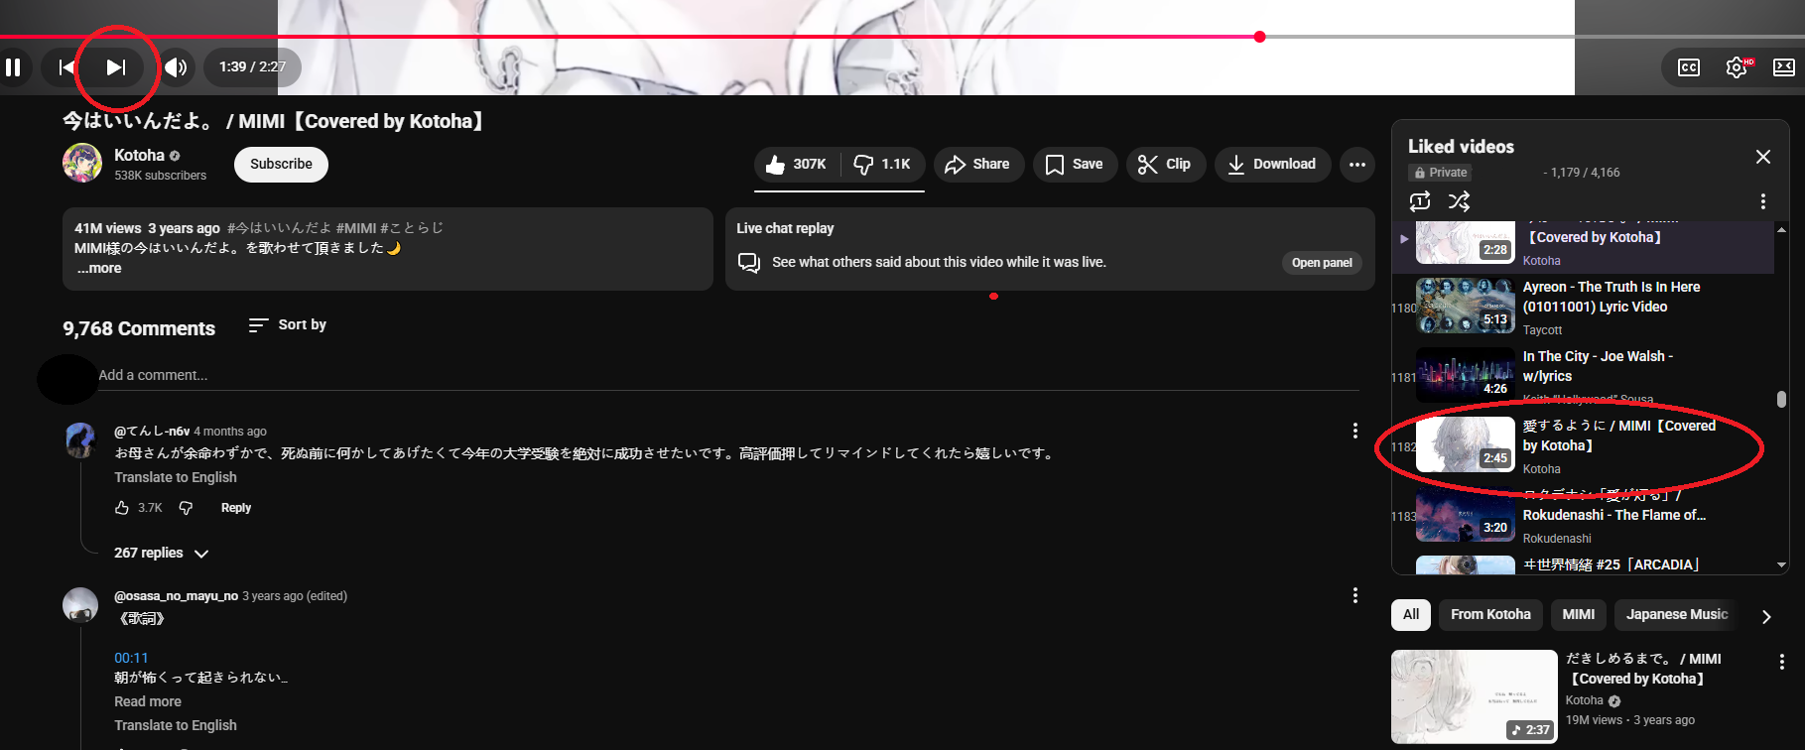Open options menu for @てんし-n6v comment
The width and height of the screenshot is (1805, 750).
(x=1354, y=431)
